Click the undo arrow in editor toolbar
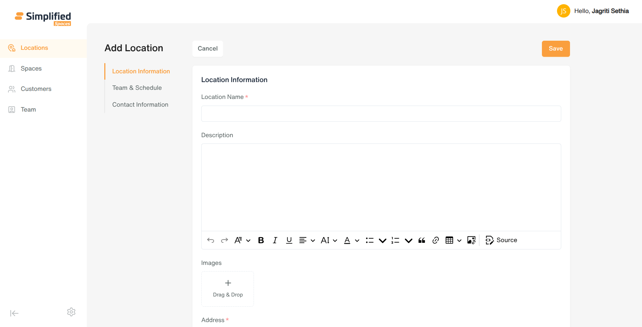Viewport: 642px width, 327px height. [x=211, y=240]
